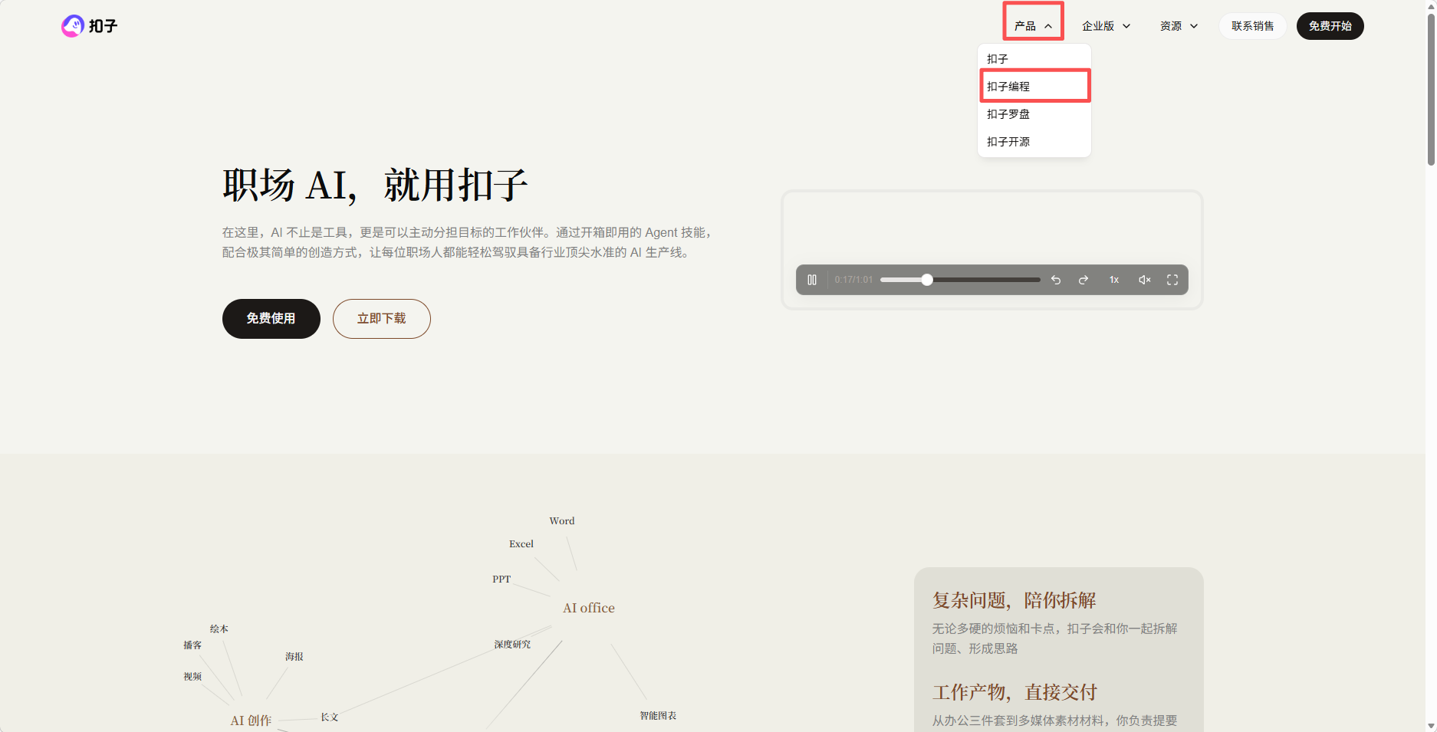
Task: Click the 深度研究 label
Action: 512,645
